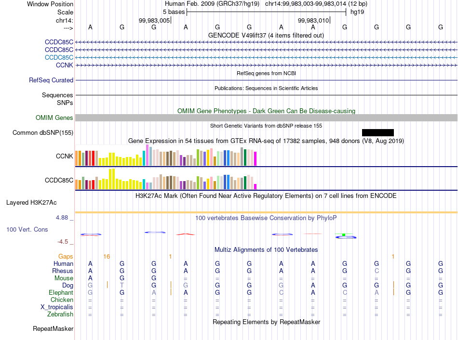Viewport: 458px width, 340px height.
Task: Click the CCNK expression bar chart
Action: pos(166,156)
